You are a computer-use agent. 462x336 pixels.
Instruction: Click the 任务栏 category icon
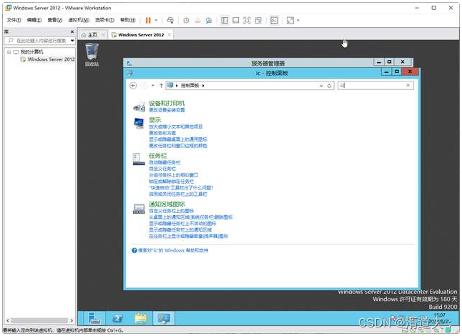point(139,159)
